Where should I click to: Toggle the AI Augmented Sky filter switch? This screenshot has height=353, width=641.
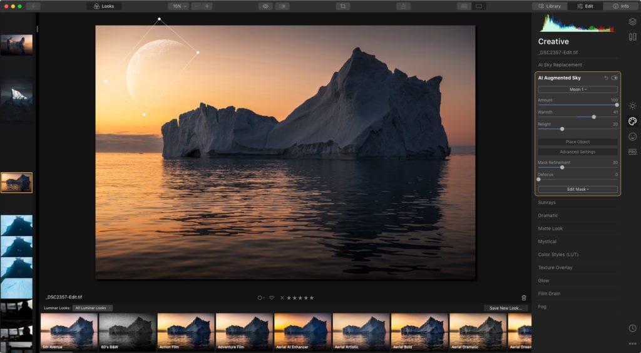click(614, 78)
